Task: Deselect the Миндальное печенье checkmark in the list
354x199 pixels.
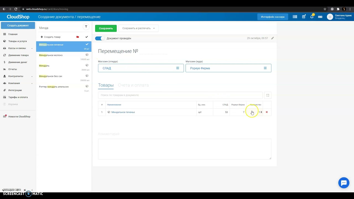Action: click(87, 44)
